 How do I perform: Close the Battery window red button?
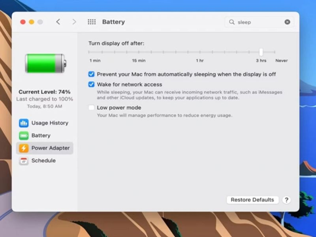23,22
